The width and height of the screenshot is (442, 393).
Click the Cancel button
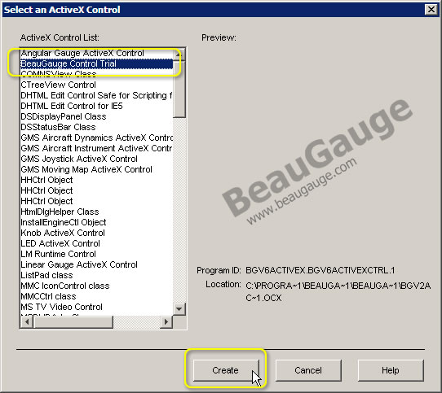pyautogui.click(x=308, y=370)
